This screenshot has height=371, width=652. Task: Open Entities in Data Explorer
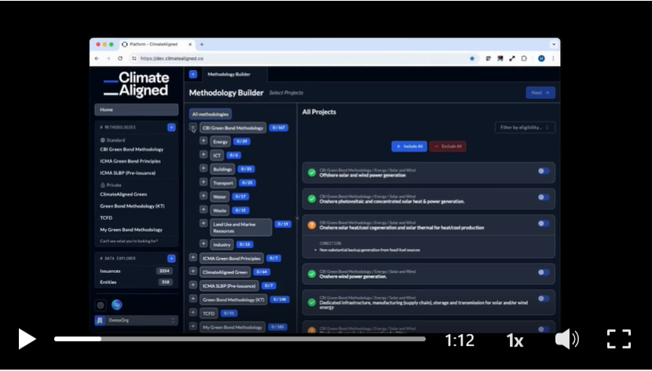pos(137,282)
